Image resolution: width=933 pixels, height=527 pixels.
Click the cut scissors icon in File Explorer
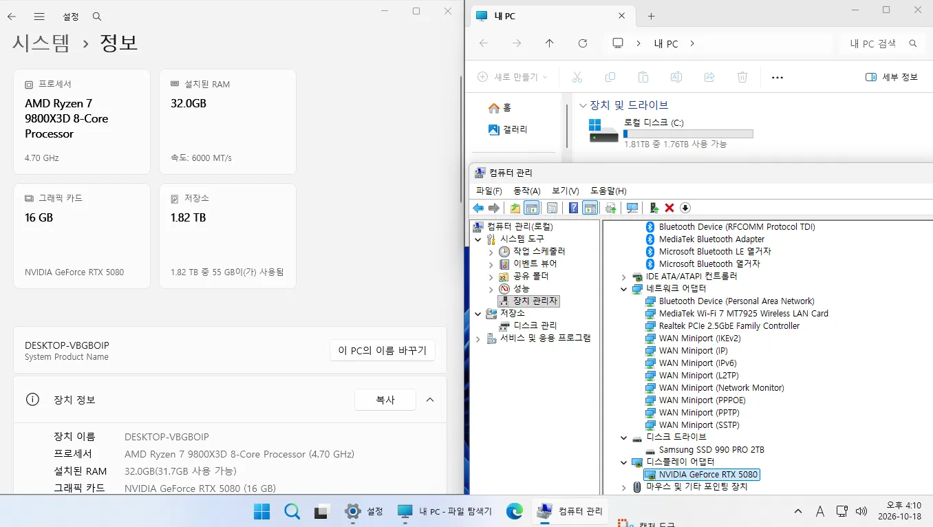tap(577, 77)
